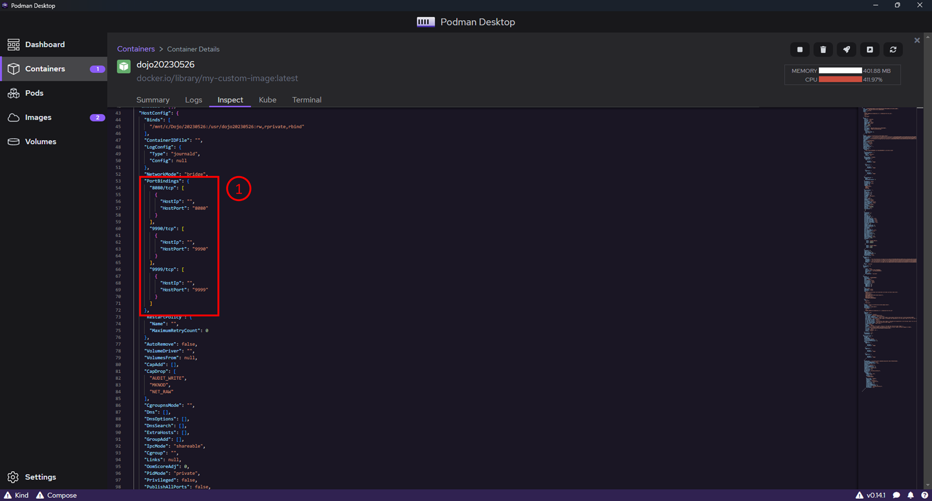Click the "AUDIT_WRITE" capability line
This screenshot has width=932, height=501.
coord(168,378)
